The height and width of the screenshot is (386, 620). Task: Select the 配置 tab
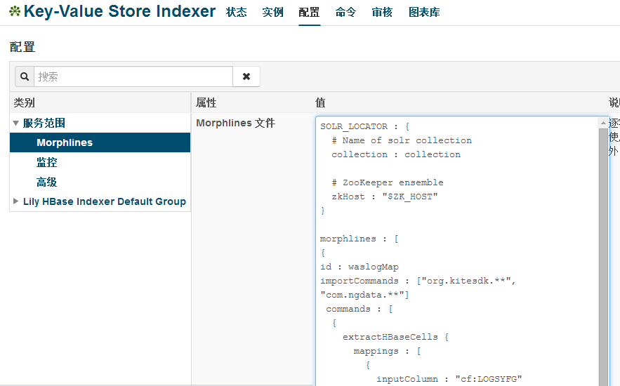309,12
